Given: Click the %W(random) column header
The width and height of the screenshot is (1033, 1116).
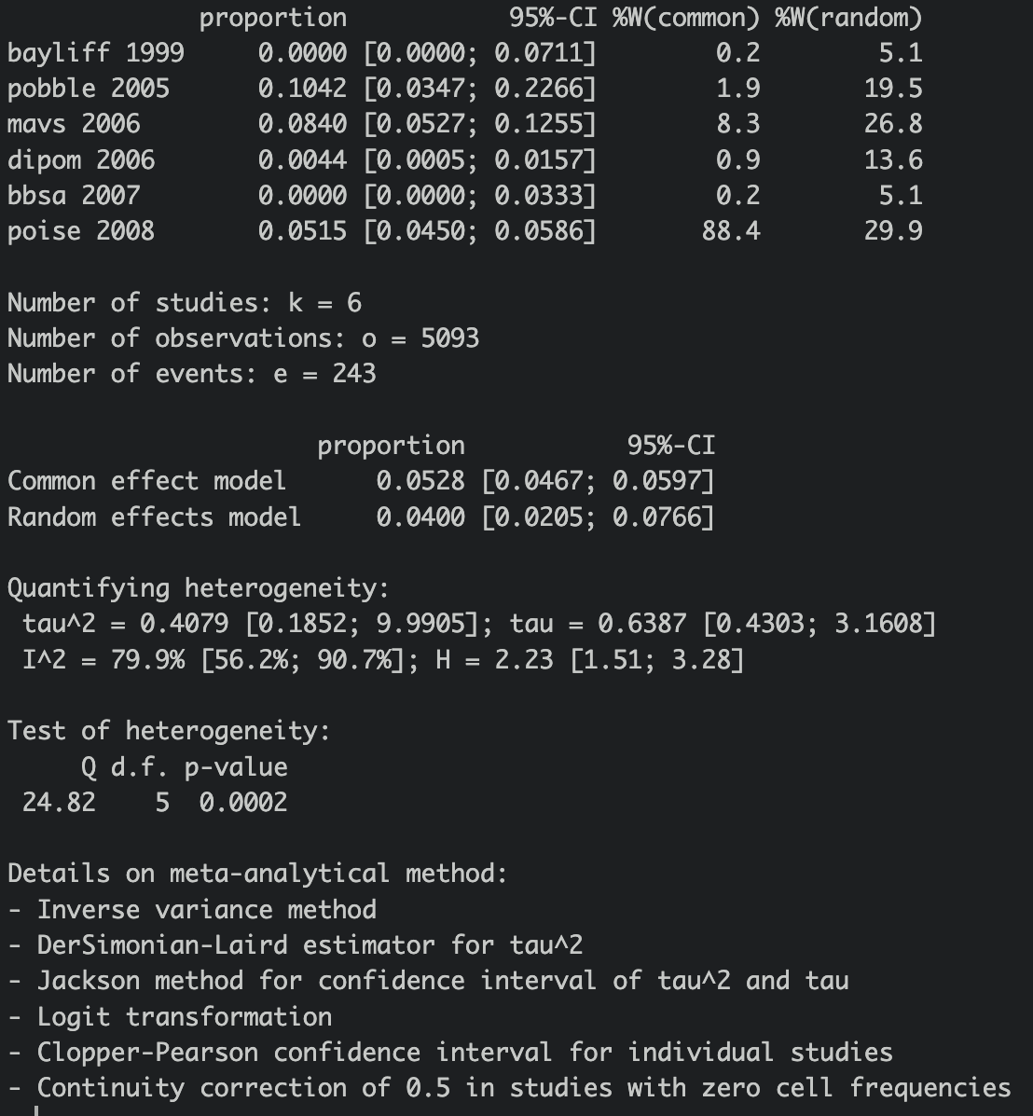Looking at the screenshot, I should (x=848, y=18).
